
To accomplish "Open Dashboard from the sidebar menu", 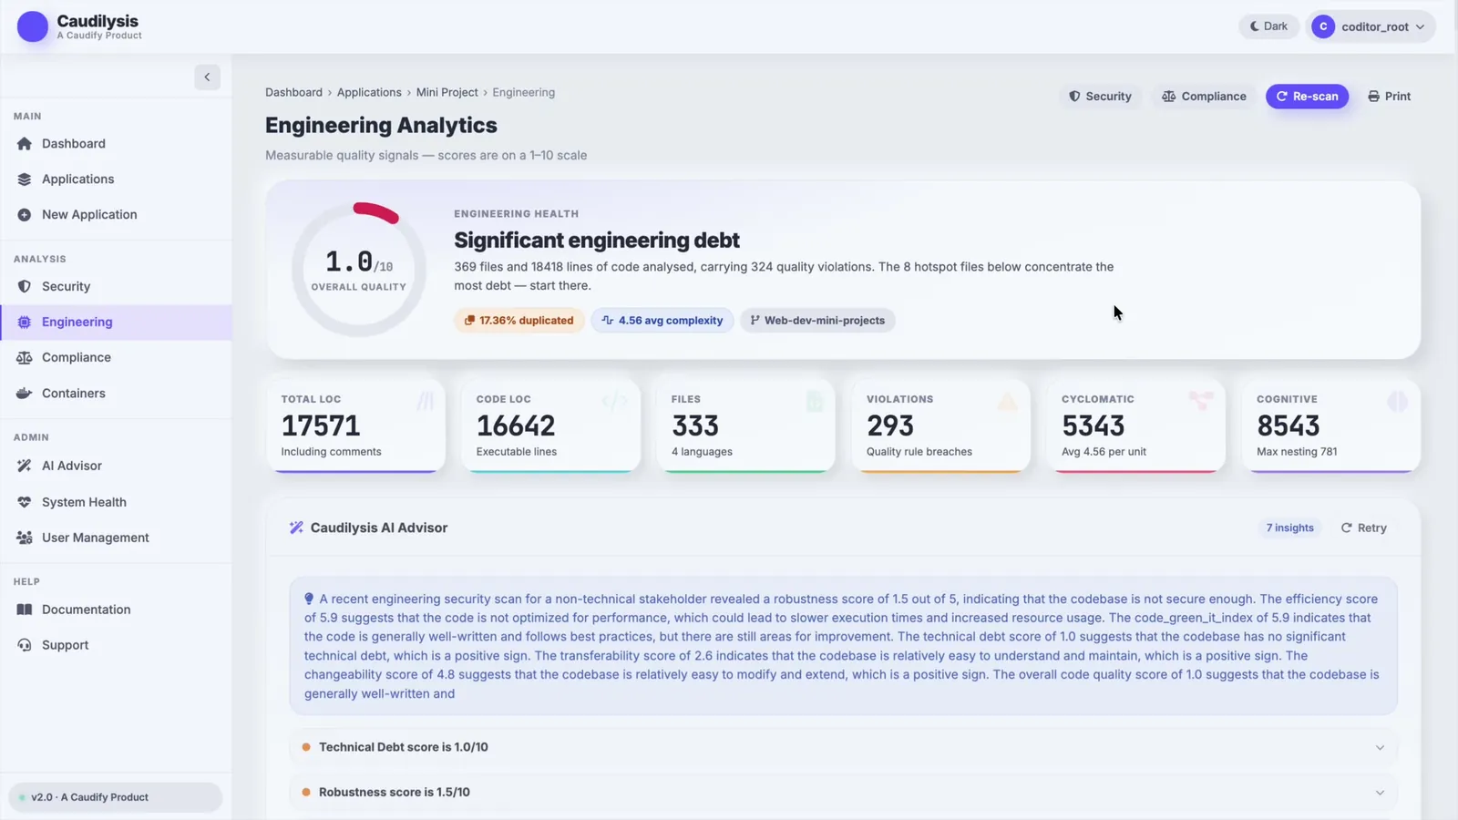I will (116, 144).
